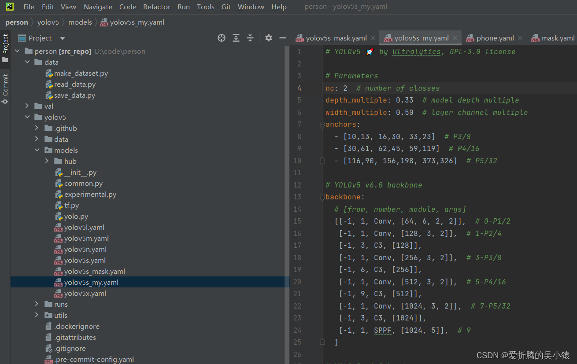Collapse the yolov5 folder
577x364 pixels.
27,117
